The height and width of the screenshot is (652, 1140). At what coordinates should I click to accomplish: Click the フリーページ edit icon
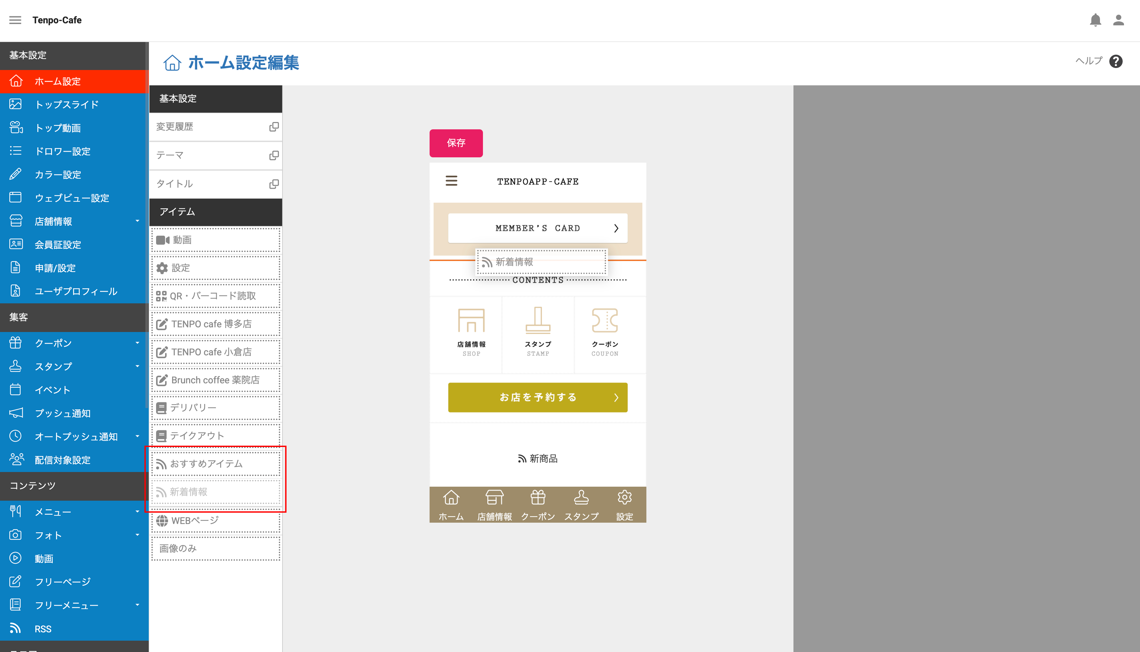click(16, 581)
